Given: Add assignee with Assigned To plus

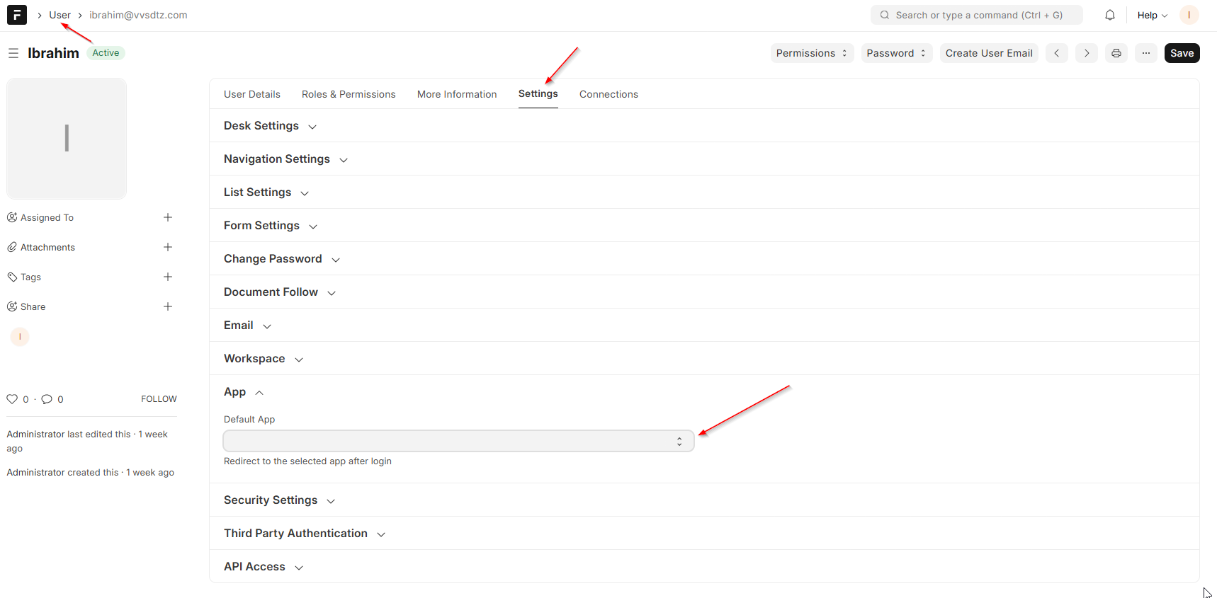Looking at the screenshot, I should click(168, 217).
